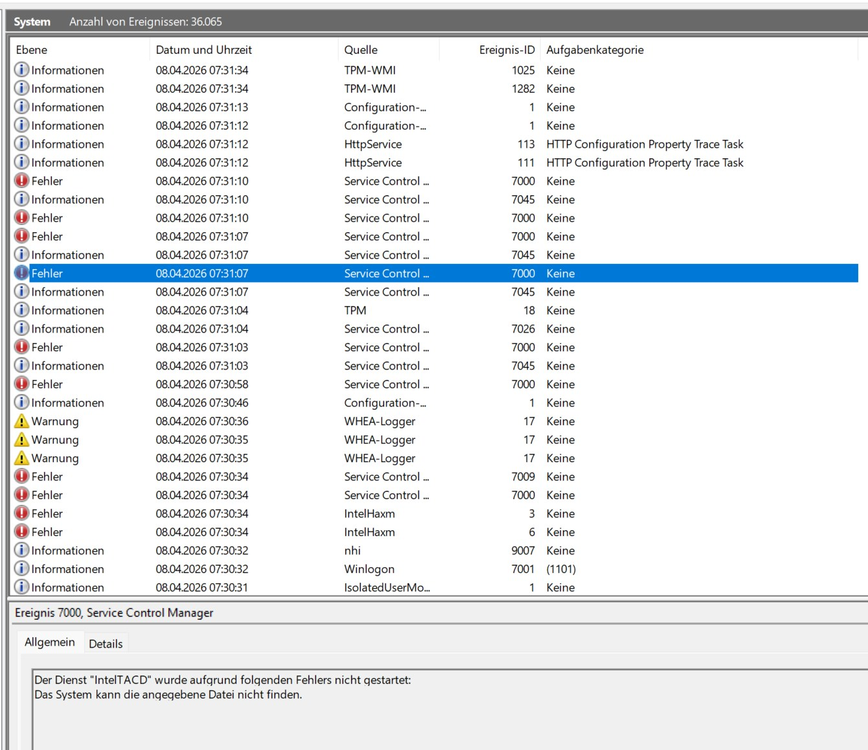Click 'Informationen' label of event 7026
The width and height of the screenshot is (868, 750).
pyautogui.click(x=68, y=329)
